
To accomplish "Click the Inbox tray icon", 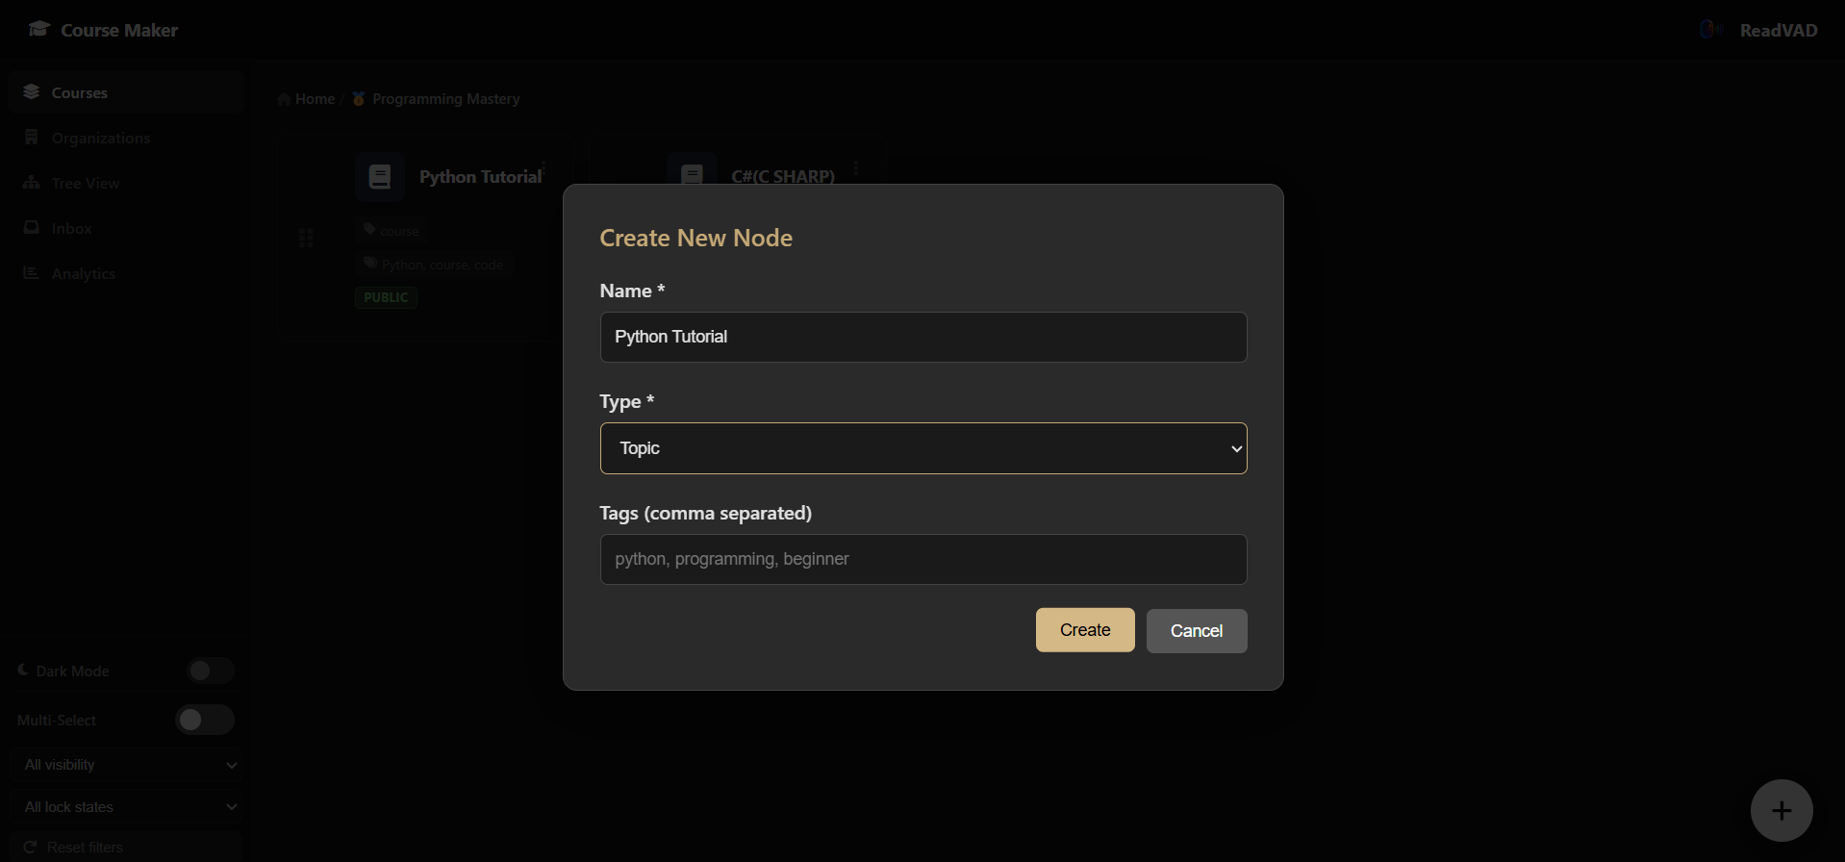I will point(32,227).
